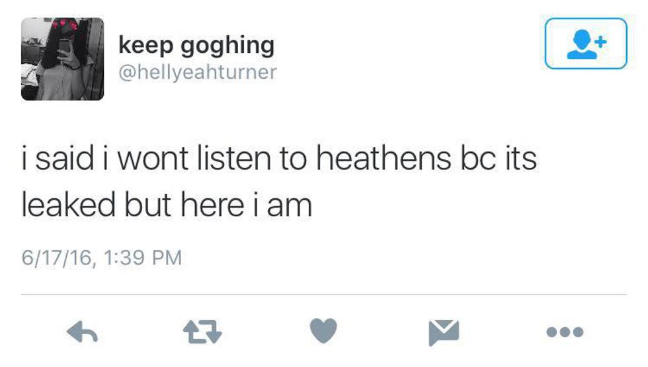Select the 1:39 PM timestamp text
The image size is (648, 367).
(143, 257)
